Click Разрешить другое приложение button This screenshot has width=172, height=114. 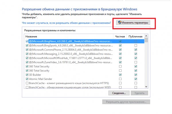click(x=126, y=102)
